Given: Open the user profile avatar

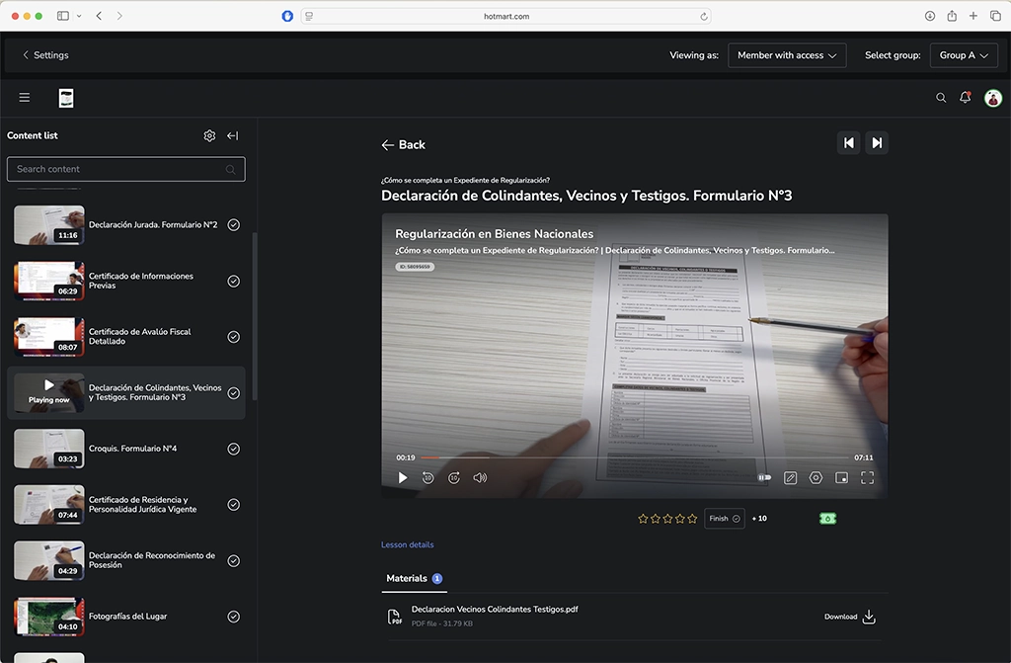Looking at the screenshot, I should 993,98.
